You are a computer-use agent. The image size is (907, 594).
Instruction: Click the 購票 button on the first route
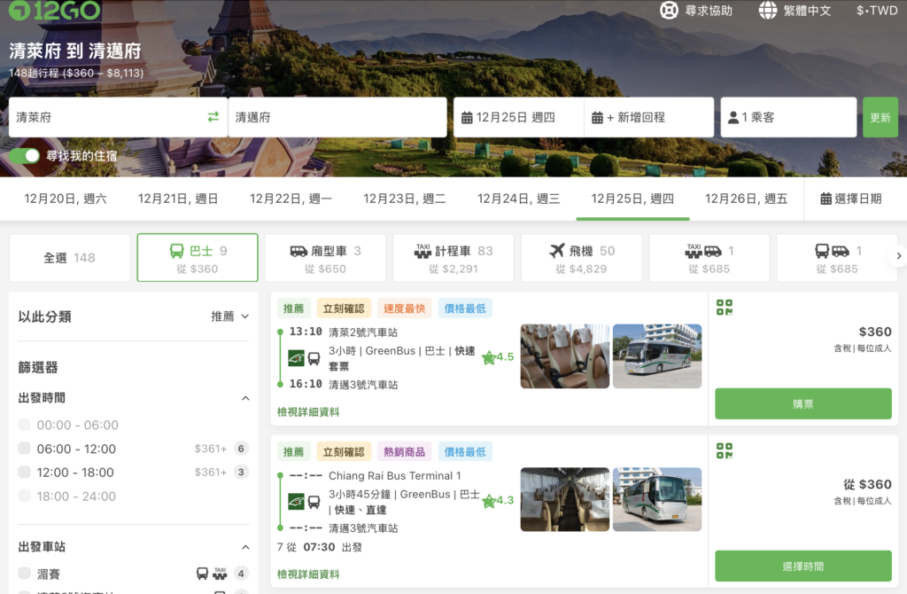(x=802, y=403)
